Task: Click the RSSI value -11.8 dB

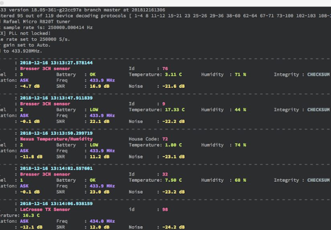Action: [31, 157]
